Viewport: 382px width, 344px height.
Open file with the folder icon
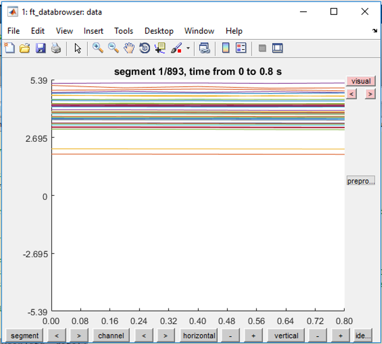[x=25, y=48]
